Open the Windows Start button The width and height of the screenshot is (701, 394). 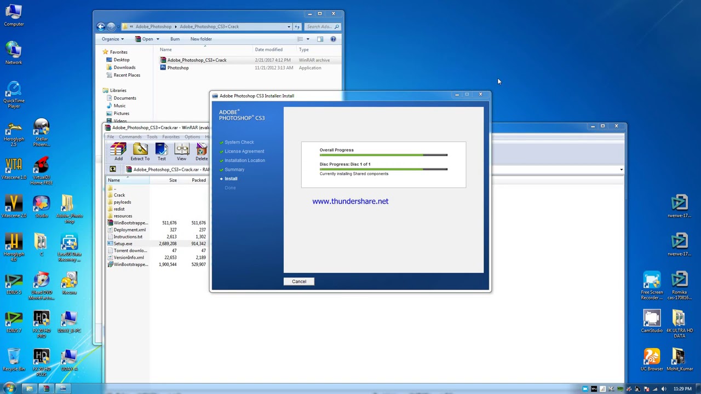[9, 389]
